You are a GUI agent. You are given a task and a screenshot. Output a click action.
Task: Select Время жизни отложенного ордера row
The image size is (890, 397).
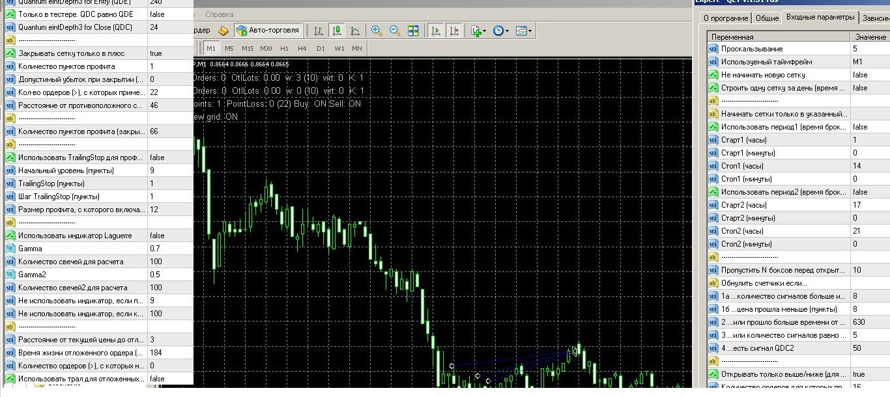click(x=98, y=353)
